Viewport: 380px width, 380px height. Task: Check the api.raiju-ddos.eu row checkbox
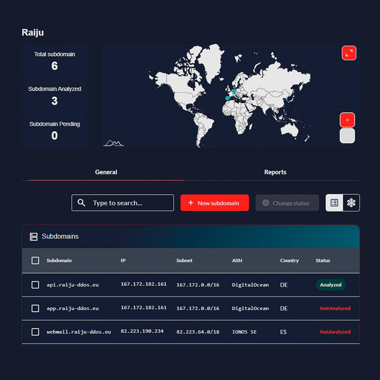(x=35, y=285)
